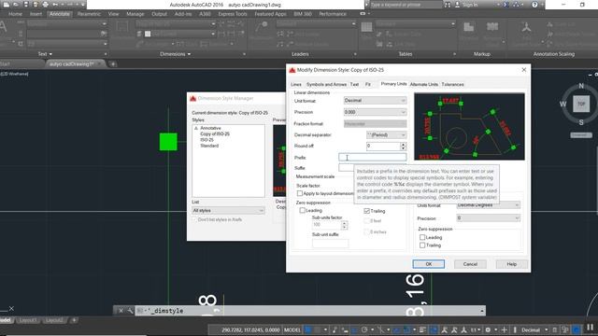Click into the Suffix text field
Image resolution: width=598 pixels, height=336 pixels.
tap(346, 168)
